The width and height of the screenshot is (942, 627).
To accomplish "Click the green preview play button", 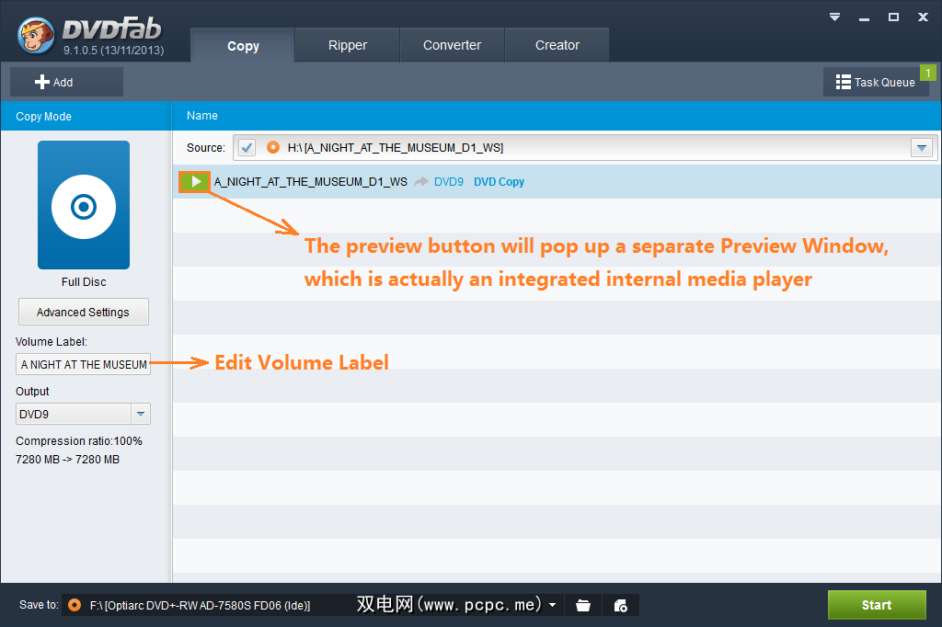I will pos(195,182).
